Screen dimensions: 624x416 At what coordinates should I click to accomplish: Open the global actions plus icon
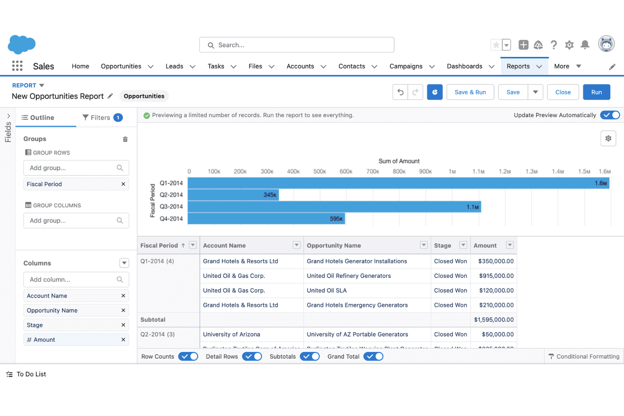point(523,45)
